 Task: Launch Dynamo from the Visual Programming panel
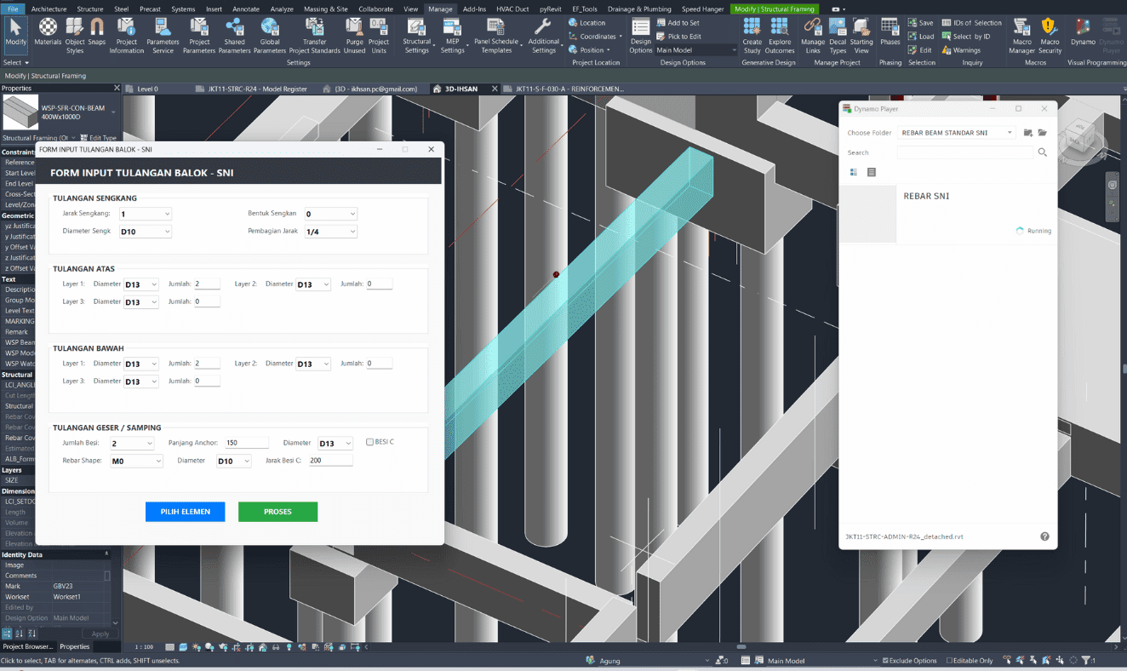tap(1083, 32)
